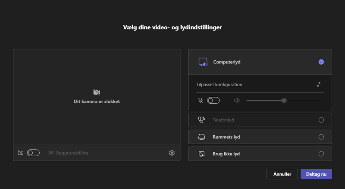Click the muted microphone icon
This screenshot has height=189, width=345.
pyautogui.click(x=201, y=100)
